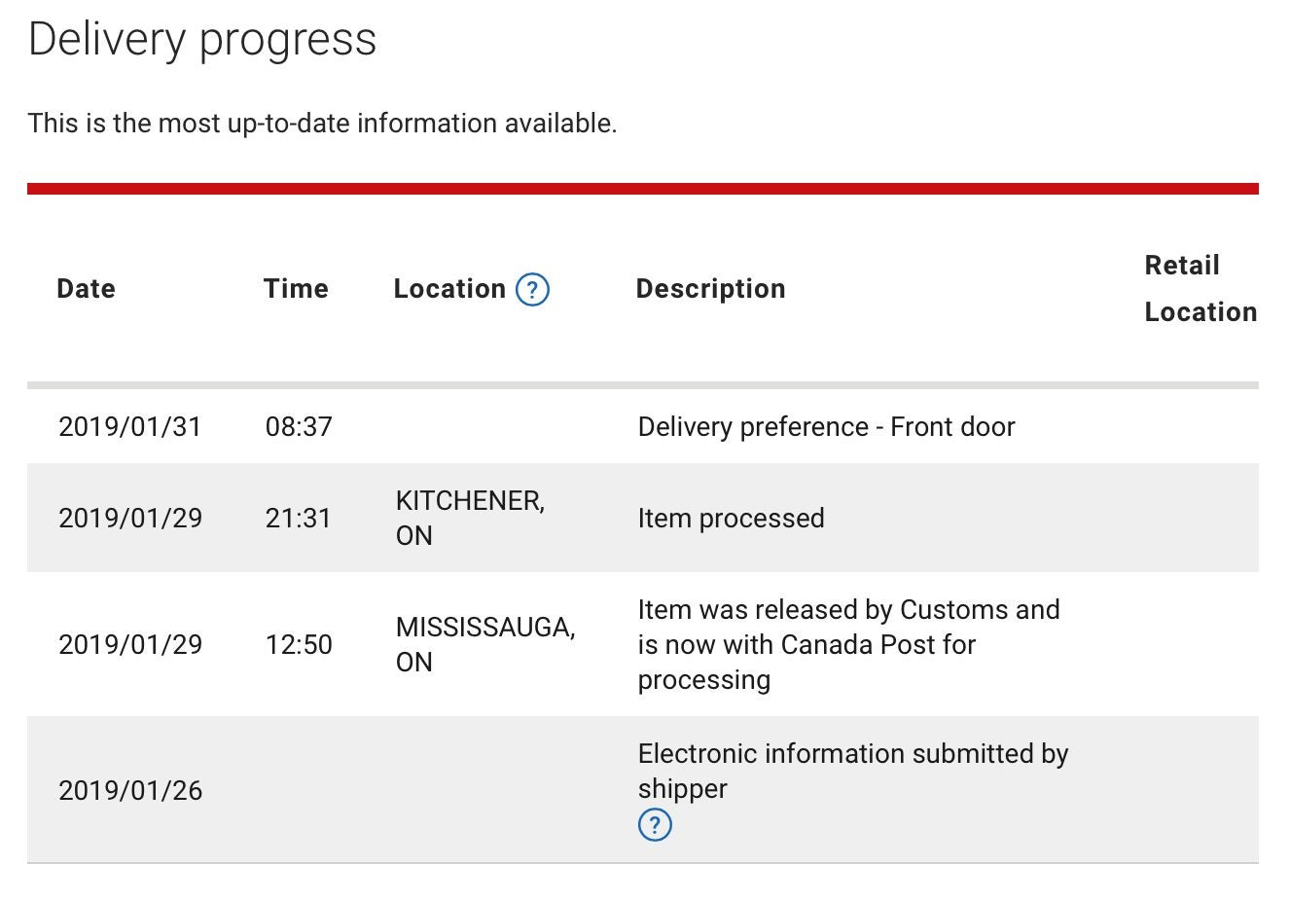This screenshot has height=901, width=1290.
Task: Click 'Delivery preference - Front door' description
Action: 826,427
